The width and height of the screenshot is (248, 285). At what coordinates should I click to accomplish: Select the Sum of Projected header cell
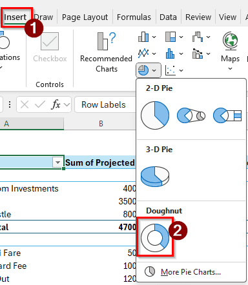coord(100,162)
